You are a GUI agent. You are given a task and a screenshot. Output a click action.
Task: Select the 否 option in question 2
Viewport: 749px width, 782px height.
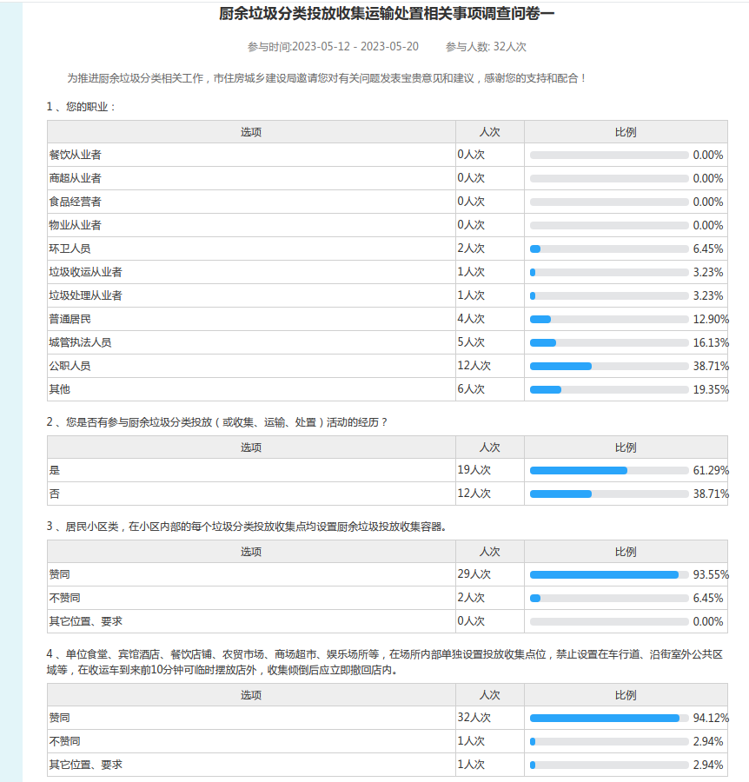click(55, 494)
